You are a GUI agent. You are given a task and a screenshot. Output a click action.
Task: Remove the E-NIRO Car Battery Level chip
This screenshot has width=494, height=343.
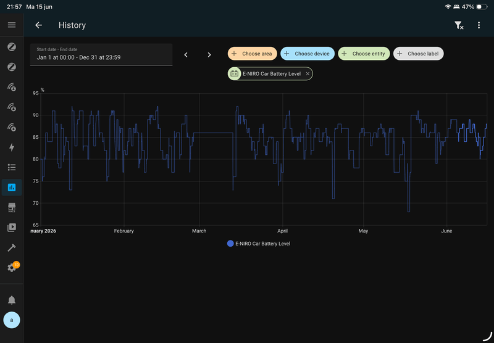point(308,73)
